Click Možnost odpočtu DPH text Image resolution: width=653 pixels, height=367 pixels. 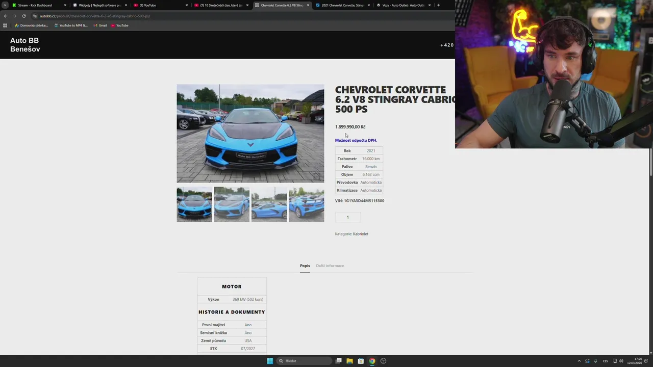click(356, 140)
